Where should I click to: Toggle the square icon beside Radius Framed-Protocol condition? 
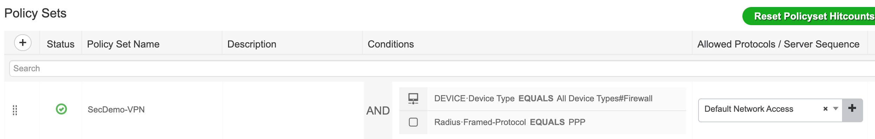tap(413, 122)
